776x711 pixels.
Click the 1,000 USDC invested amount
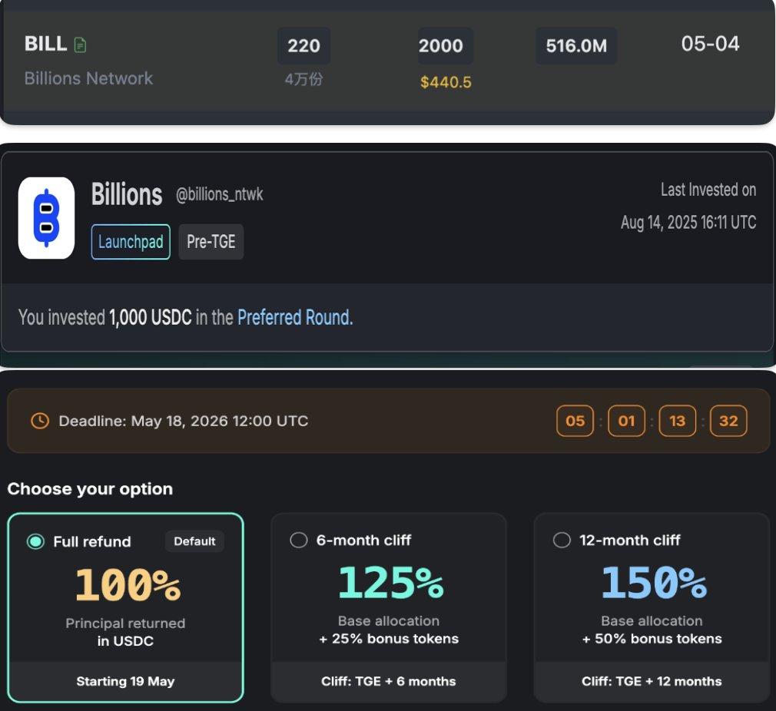click(151, 317)
